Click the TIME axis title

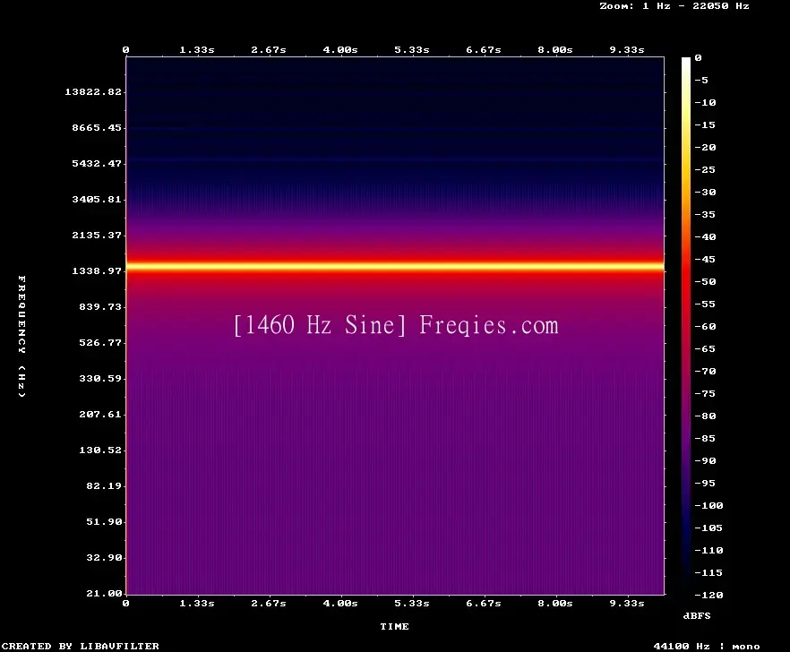point(394,626)
